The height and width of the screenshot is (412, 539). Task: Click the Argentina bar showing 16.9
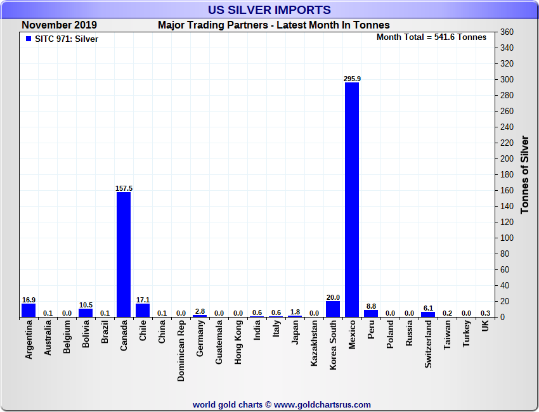29,311
